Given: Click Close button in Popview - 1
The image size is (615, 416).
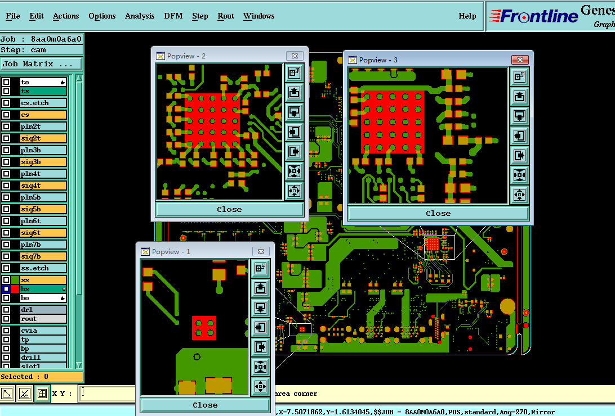Looking at the screenshot, I should (x=205, y=405).
